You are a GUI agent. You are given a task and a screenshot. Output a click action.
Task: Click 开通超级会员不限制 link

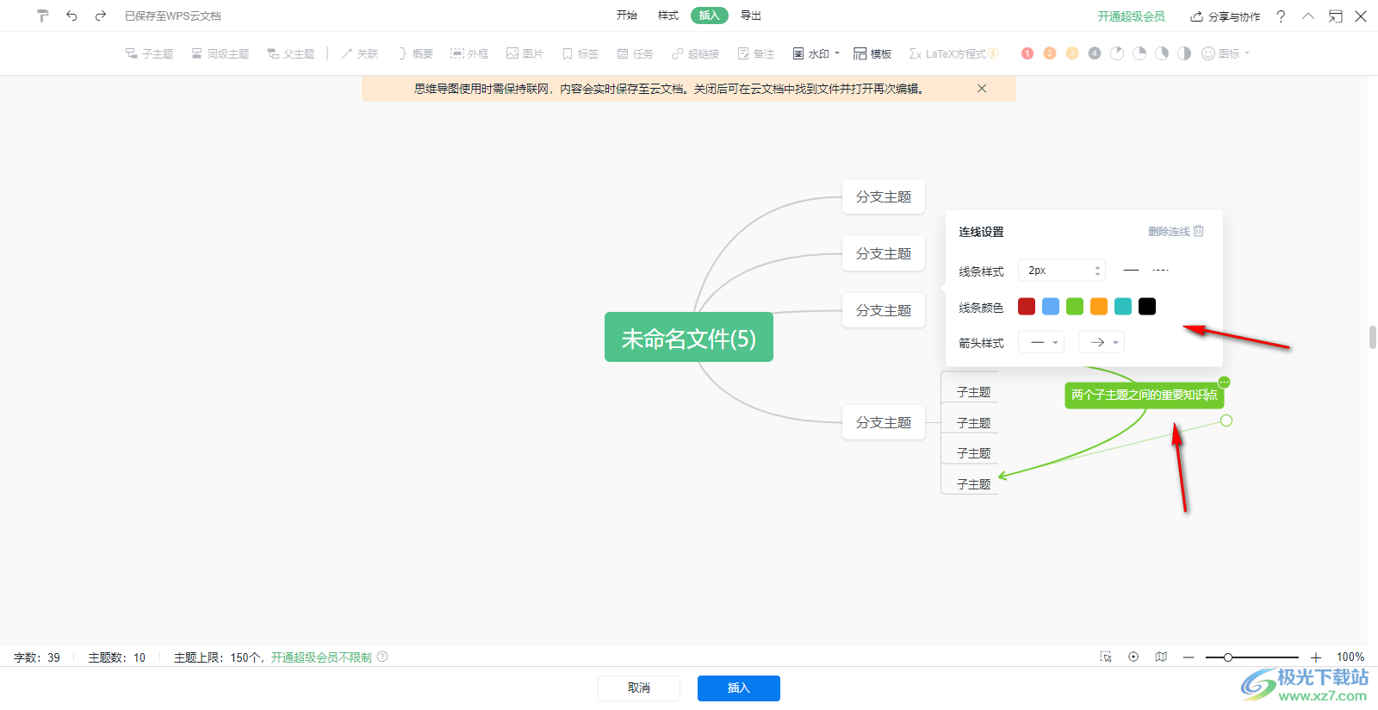(321, 657)
